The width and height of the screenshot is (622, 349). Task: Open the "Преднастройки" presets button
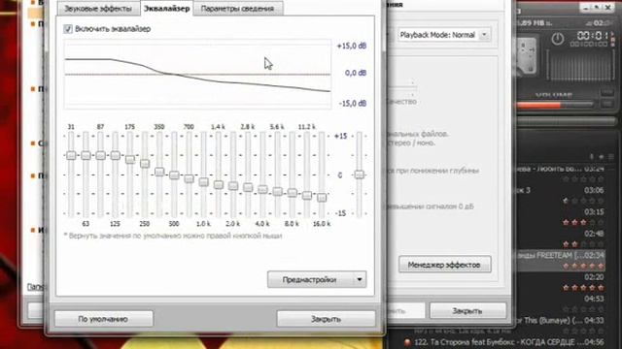tap(309, 280)
